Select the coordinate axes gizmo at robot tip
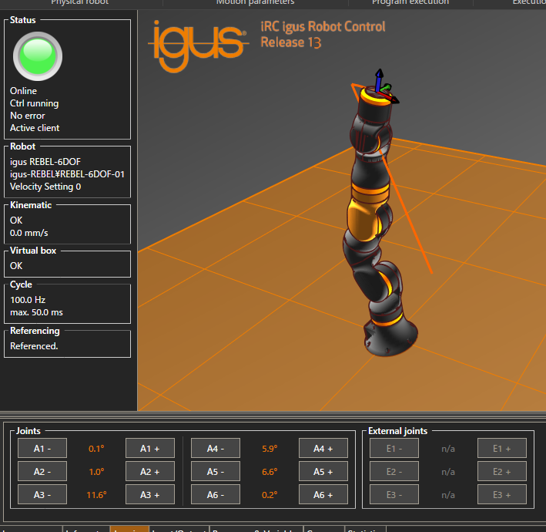This screenshot has width=546, height=532. [380, 87]
